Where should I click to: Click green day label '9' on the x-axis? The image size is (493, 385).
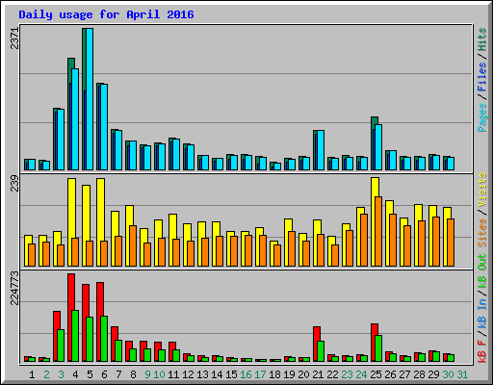tap(147, 374)
